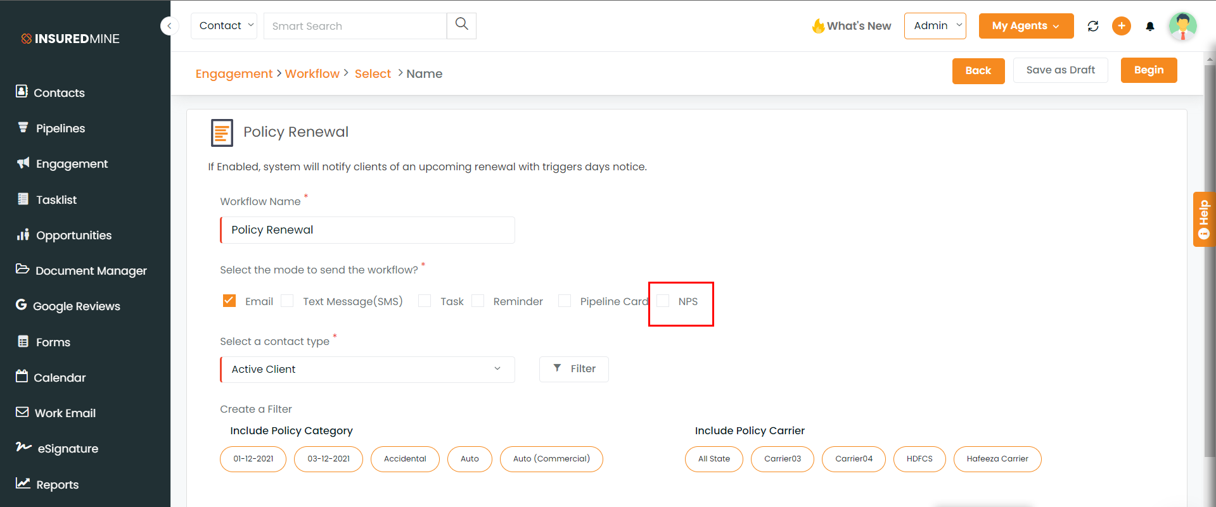1216x507 pixels.
Task: Click the Back button
Action: coord(978,70)
